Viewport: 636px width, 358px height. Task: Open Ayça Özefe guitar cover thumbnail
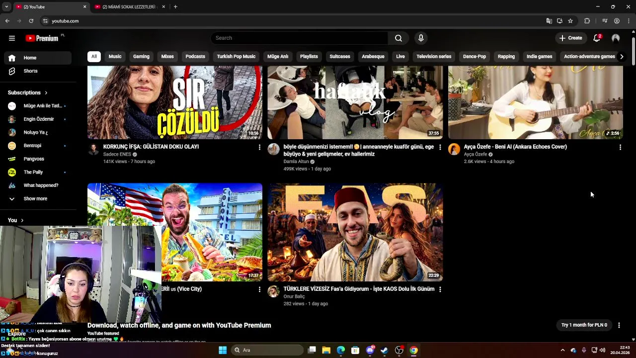(536, 102)
